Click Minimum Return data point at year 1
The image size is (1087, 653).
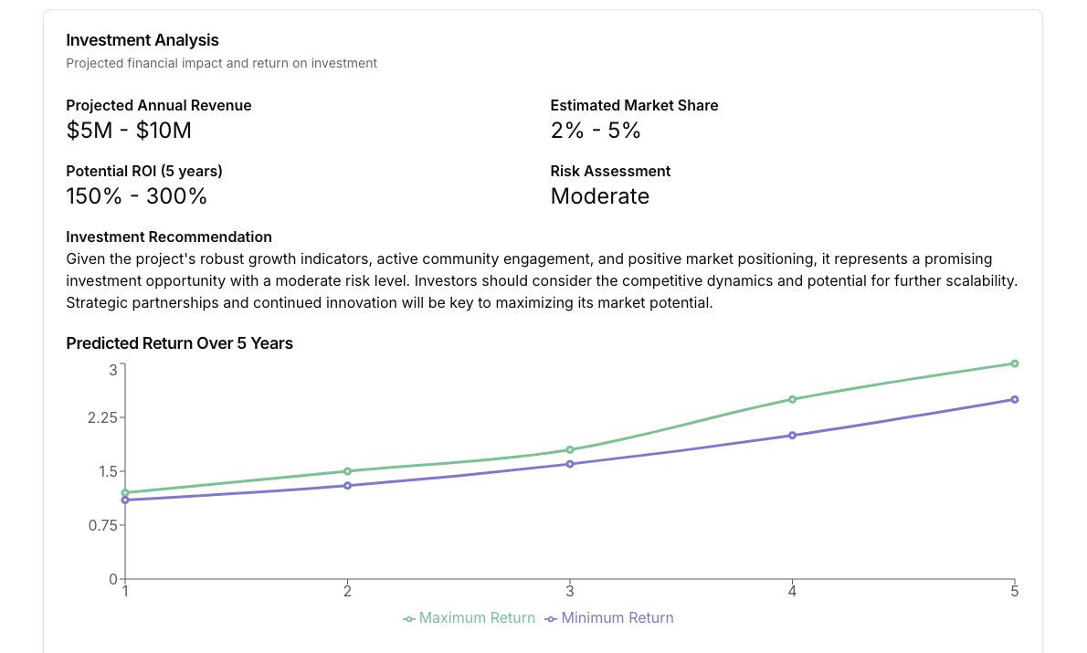click(x=125, y=500)
